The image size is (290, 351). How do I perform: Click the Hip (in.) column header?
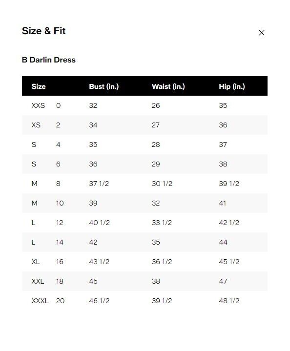[232, 86]
